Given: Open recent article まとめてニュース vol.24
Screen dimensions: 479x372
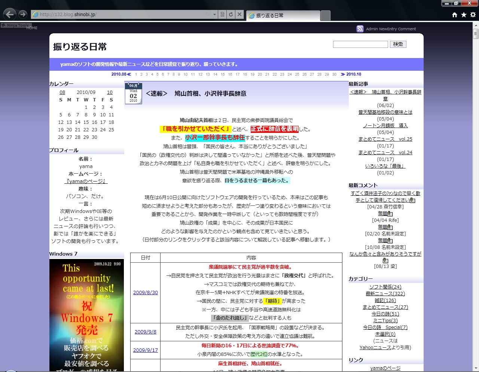Looking at the screenshot, I should coord(385,152).
